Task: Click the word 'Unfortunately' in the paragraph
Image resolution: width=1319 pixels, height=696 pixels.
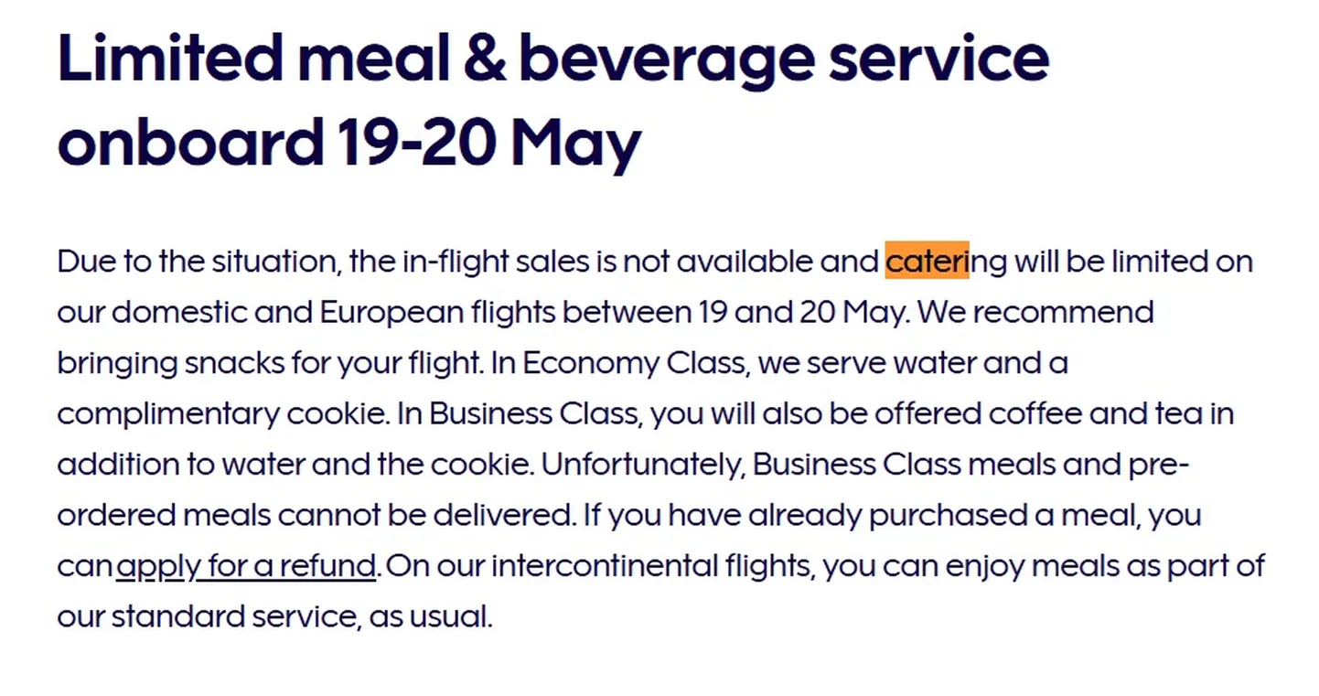Action: (643, 465)
